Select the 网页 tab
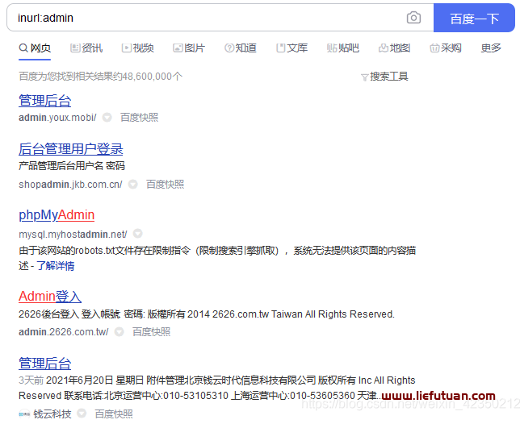The image size is (520, 424). pyautogui.click(x=35, y=48)
